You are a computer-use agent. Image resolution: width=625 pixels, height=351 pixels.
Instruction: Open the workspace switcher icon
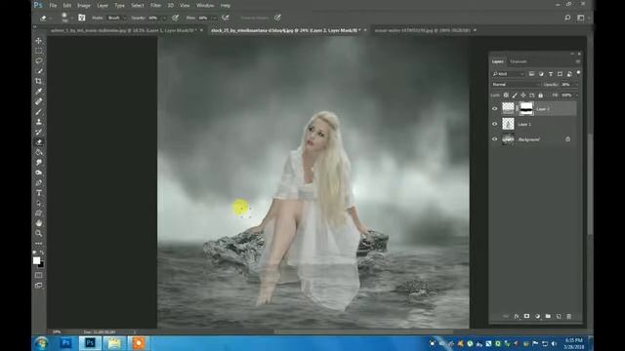coord(581,18)
